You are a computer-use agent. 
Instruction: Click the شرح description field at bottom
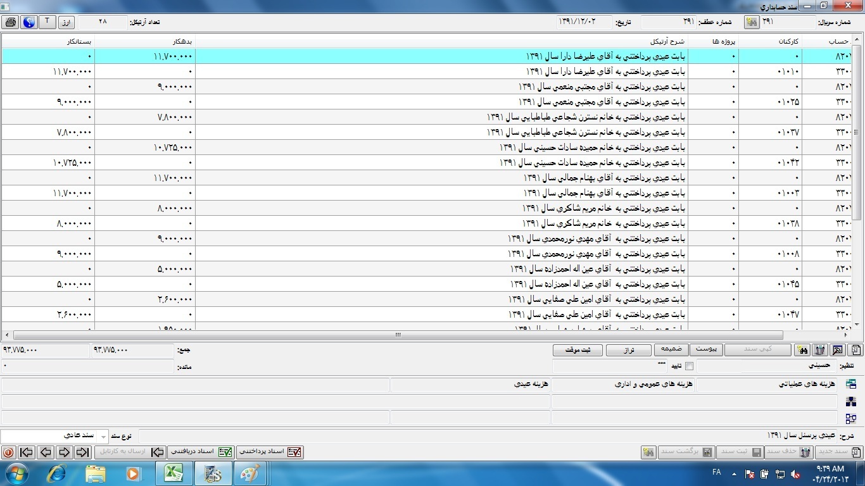pos(487,436)
